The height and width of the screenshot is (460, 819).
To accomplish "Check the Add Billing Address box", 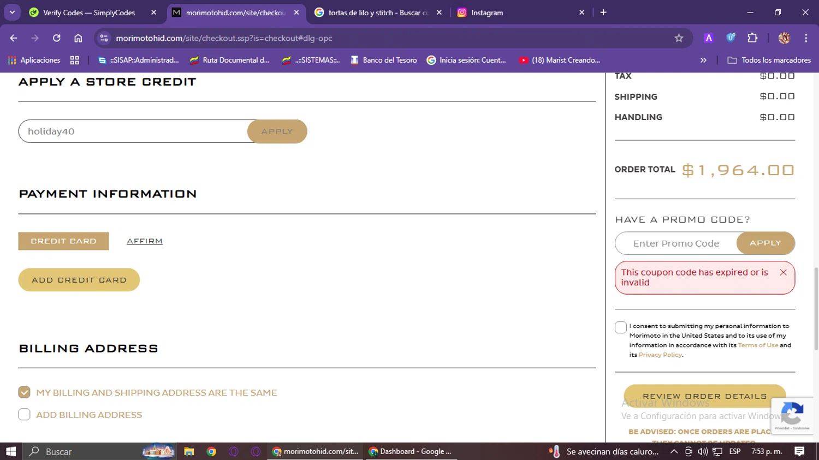I will [24, 415].
